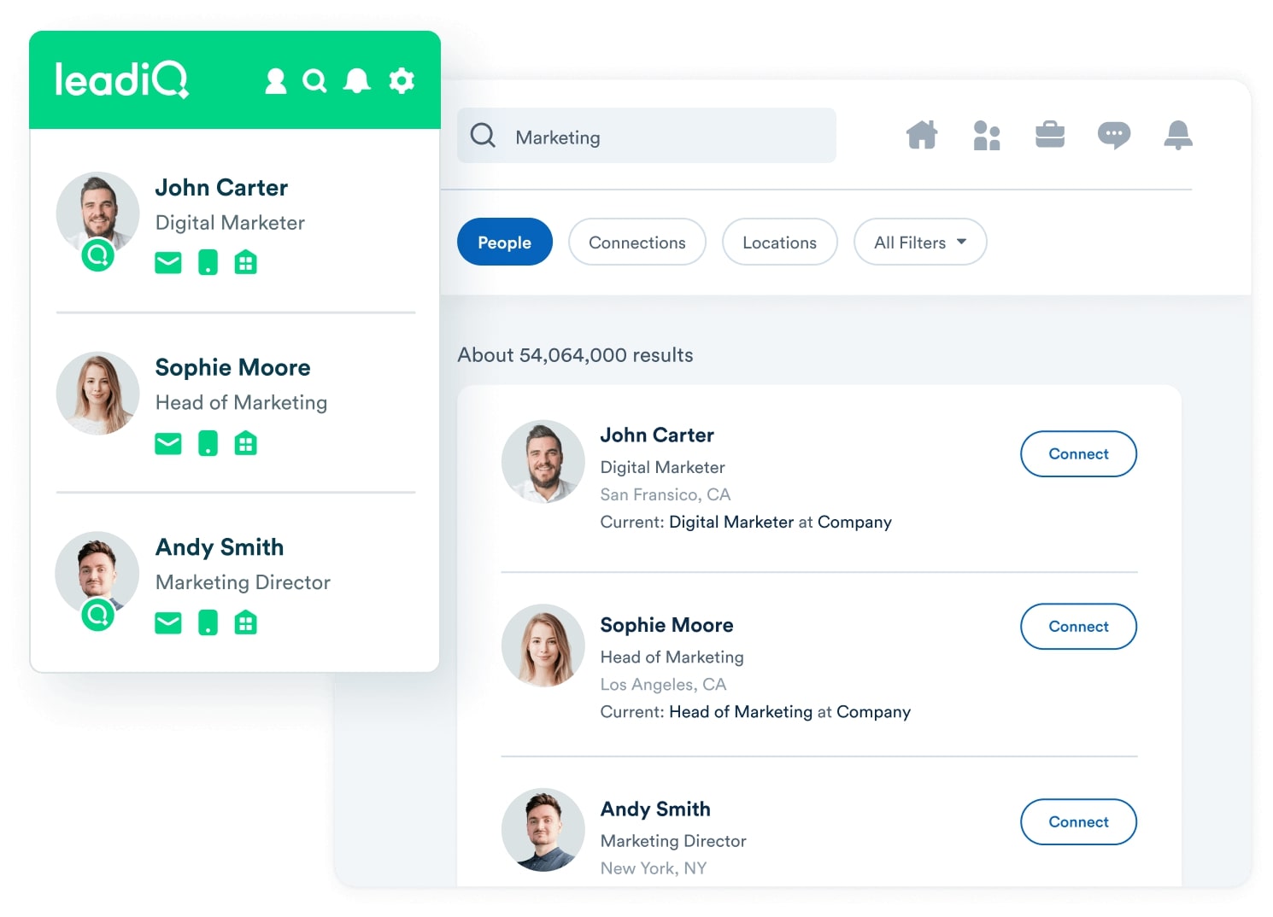The width and height of the screenshot is (1273, 917).
Task: Click Sophie Moore's photo in search results
Action: (x=543, y=645)
